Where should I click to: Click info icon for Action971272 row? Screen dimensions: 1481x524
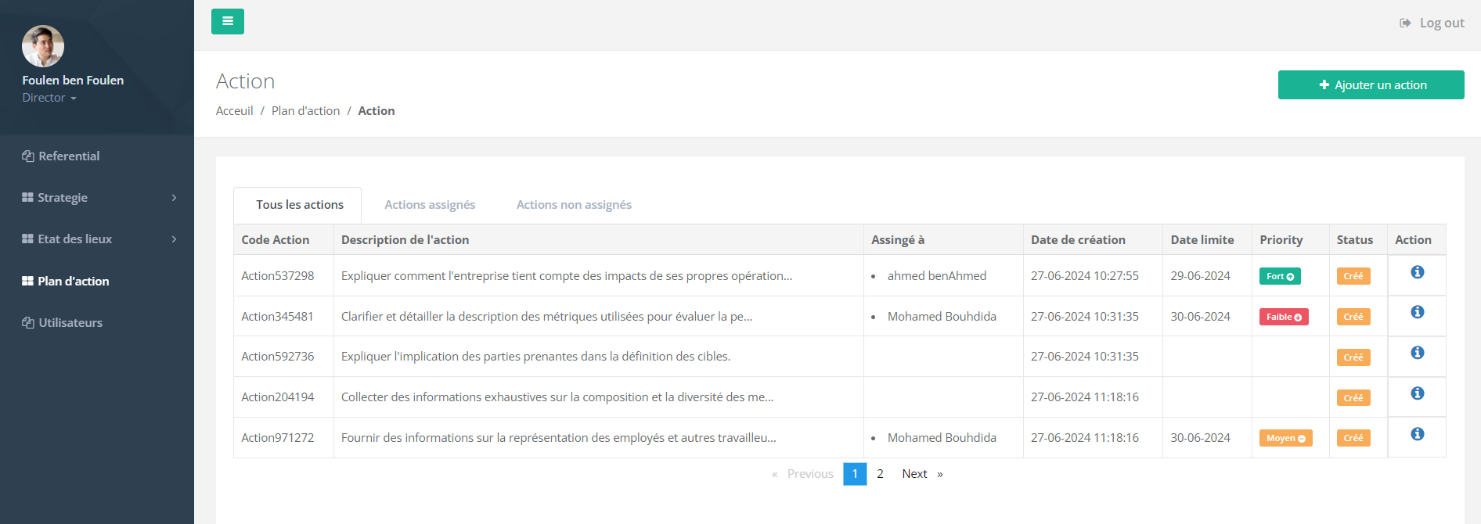click(x=1417, y=434)
